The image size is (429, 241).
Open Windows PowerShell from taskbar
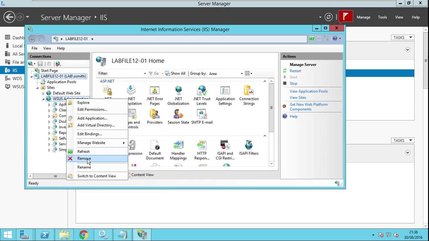click(45, 235)
